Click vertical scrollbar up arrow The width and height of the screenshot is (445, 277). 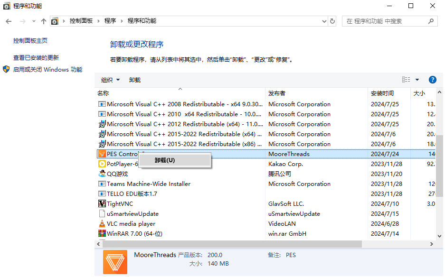click(439, 92)
